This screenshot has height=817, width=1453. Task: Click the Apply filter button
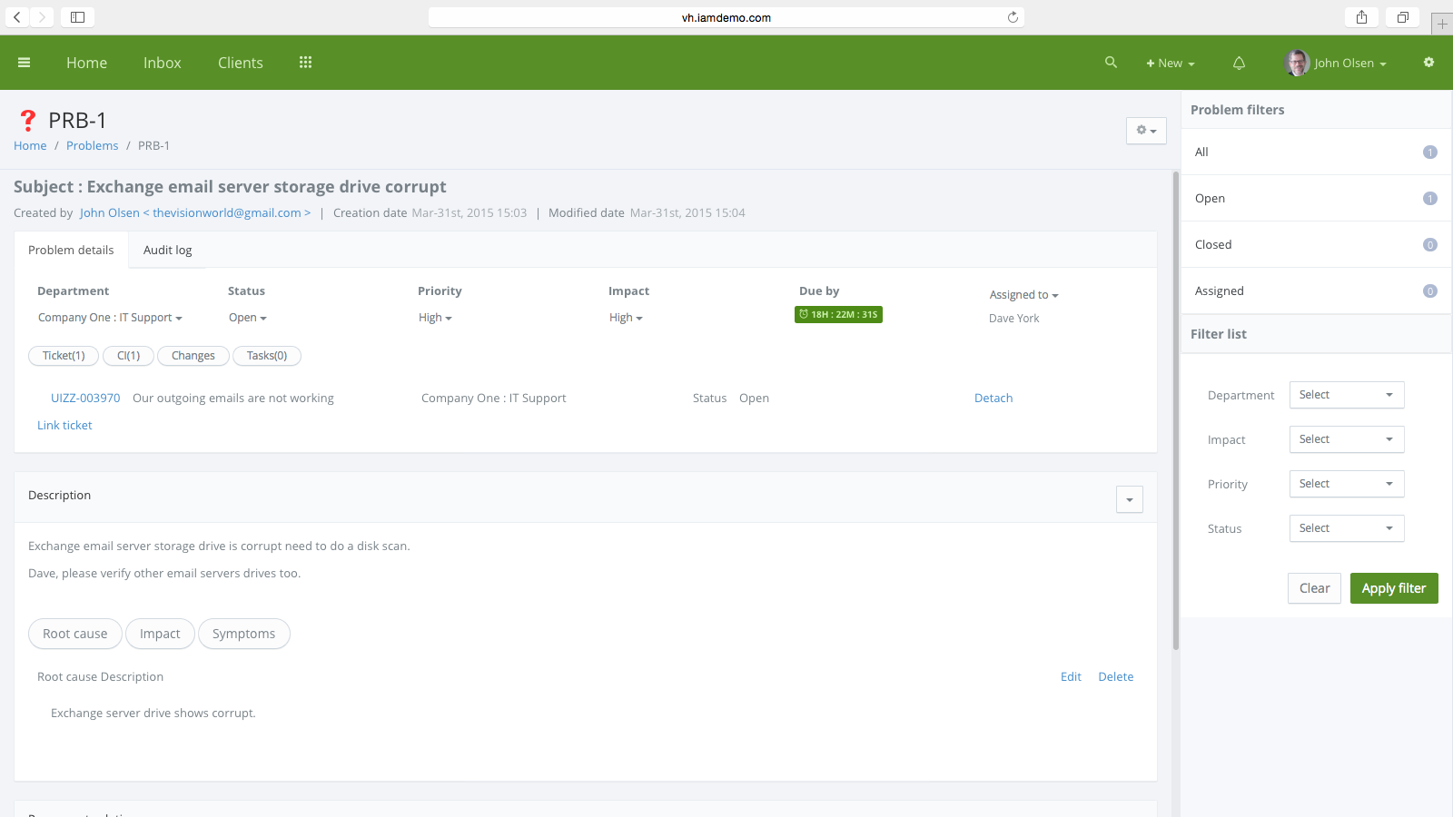[1394, 588]
